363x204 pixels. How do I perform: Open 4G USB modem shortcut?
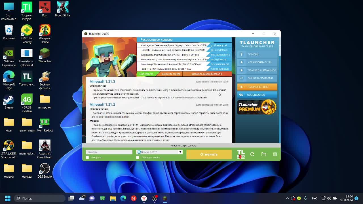point(27,103)
